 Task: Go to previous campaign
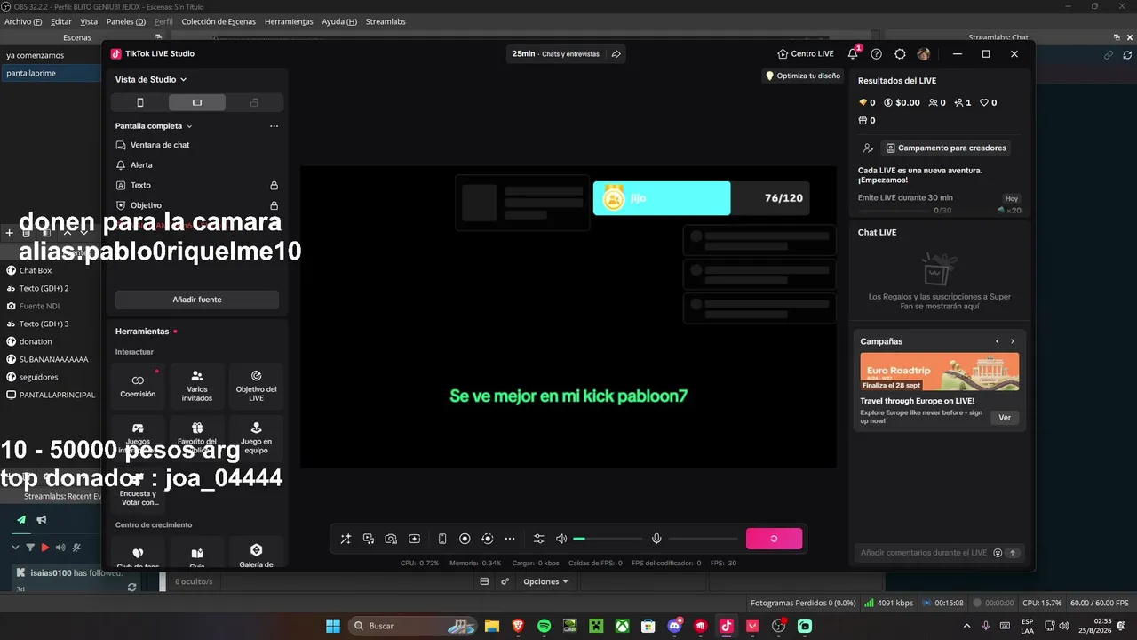pos(998,341)
